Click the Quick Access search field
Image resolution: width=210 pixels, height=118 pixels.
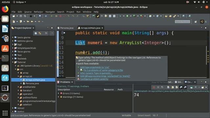(x=182, y=22)
